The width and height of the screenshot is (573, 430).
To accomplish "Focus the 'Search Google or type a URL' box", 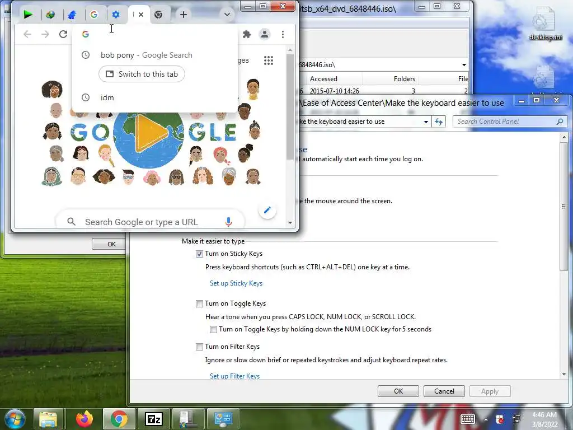I will 150,222.
